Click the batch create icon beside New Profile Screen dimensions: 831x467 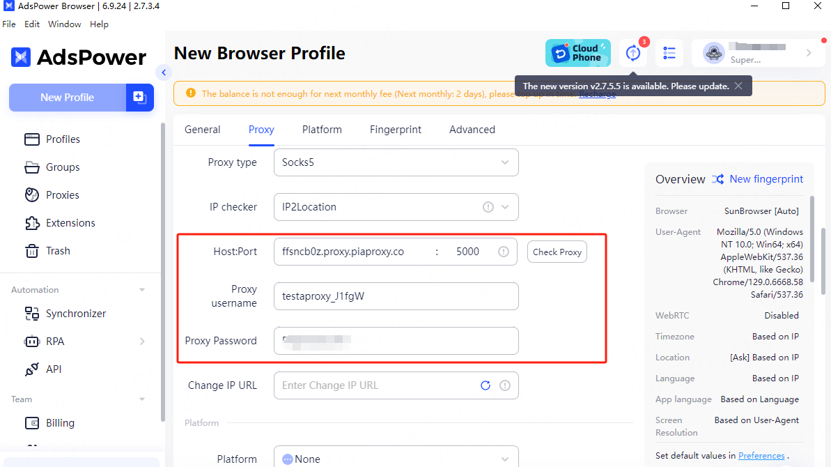tap(139, 98)
